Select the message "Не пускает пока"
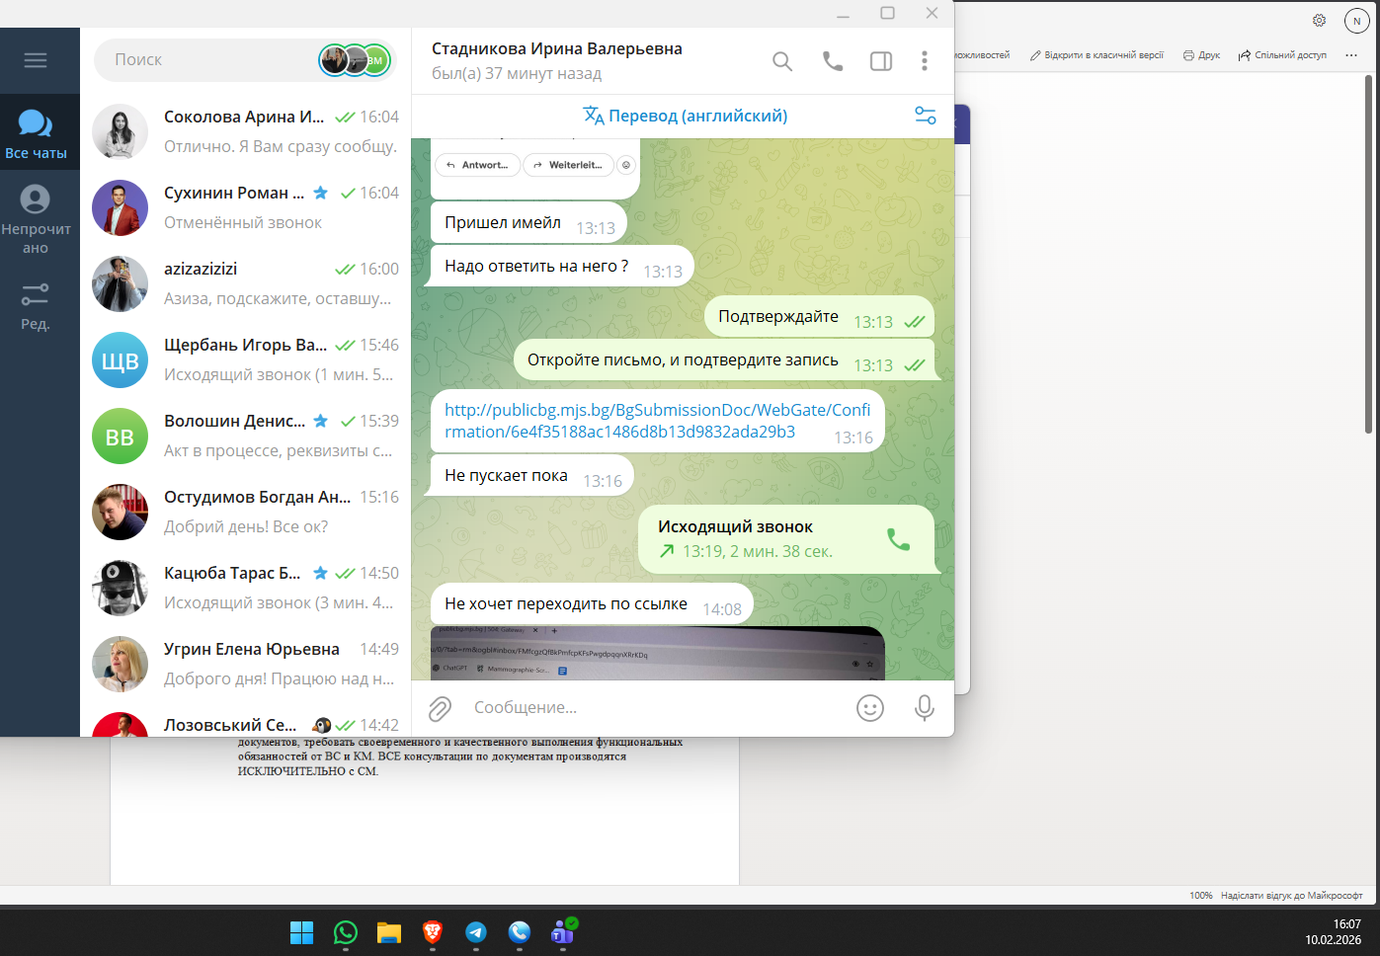Image resolution: width=1380 pixels, height=956 pixels. (532, 476)
